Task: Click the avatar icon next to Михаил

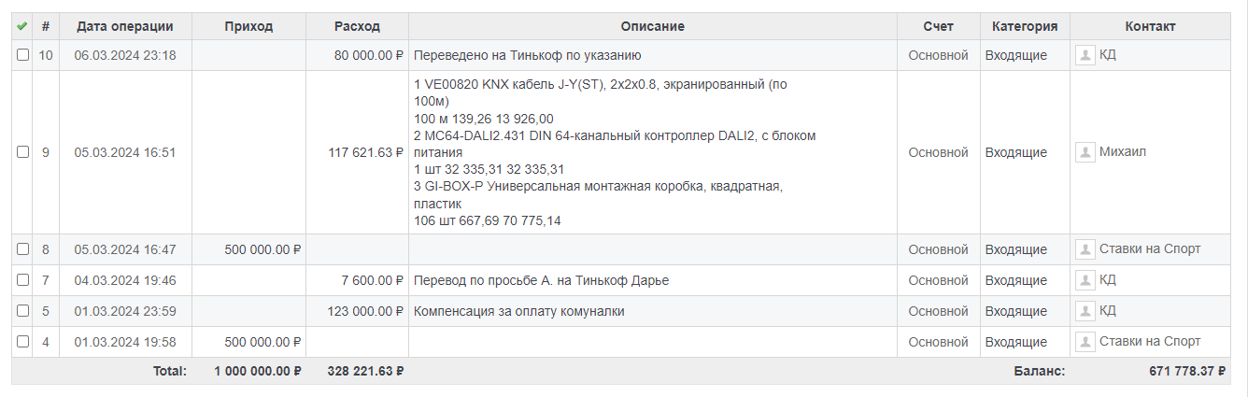Action: click(x=1085, y=152)
